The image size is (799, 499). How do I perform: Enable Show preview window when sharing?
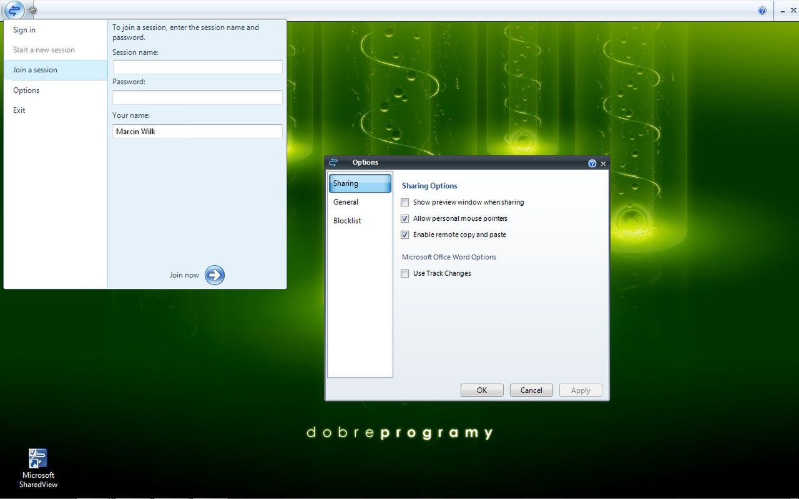coord(404,202)
